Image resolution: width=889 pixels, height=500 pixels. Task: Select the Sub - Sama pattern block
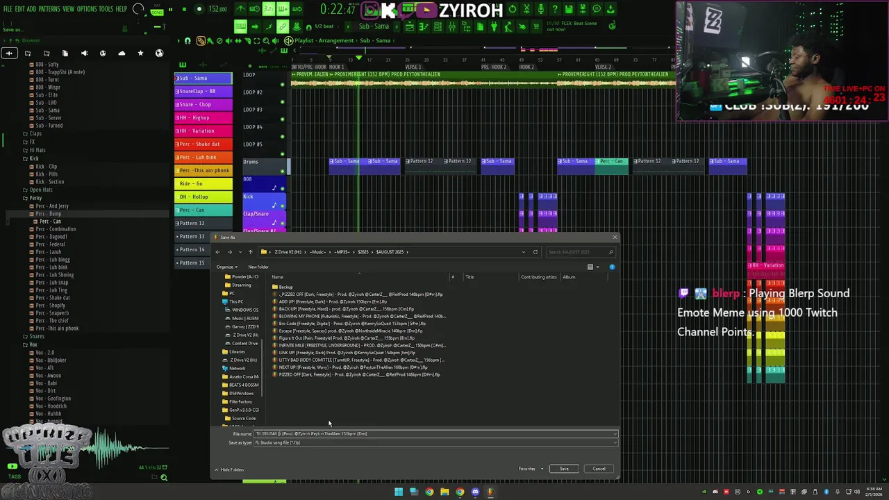pyautogui.click(x=203, y=78)
